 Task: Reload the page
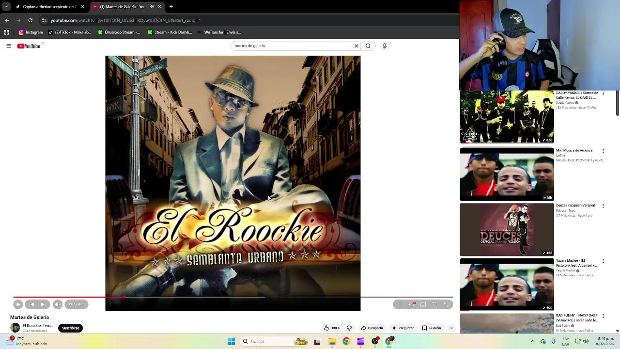(x=30, y=20)
